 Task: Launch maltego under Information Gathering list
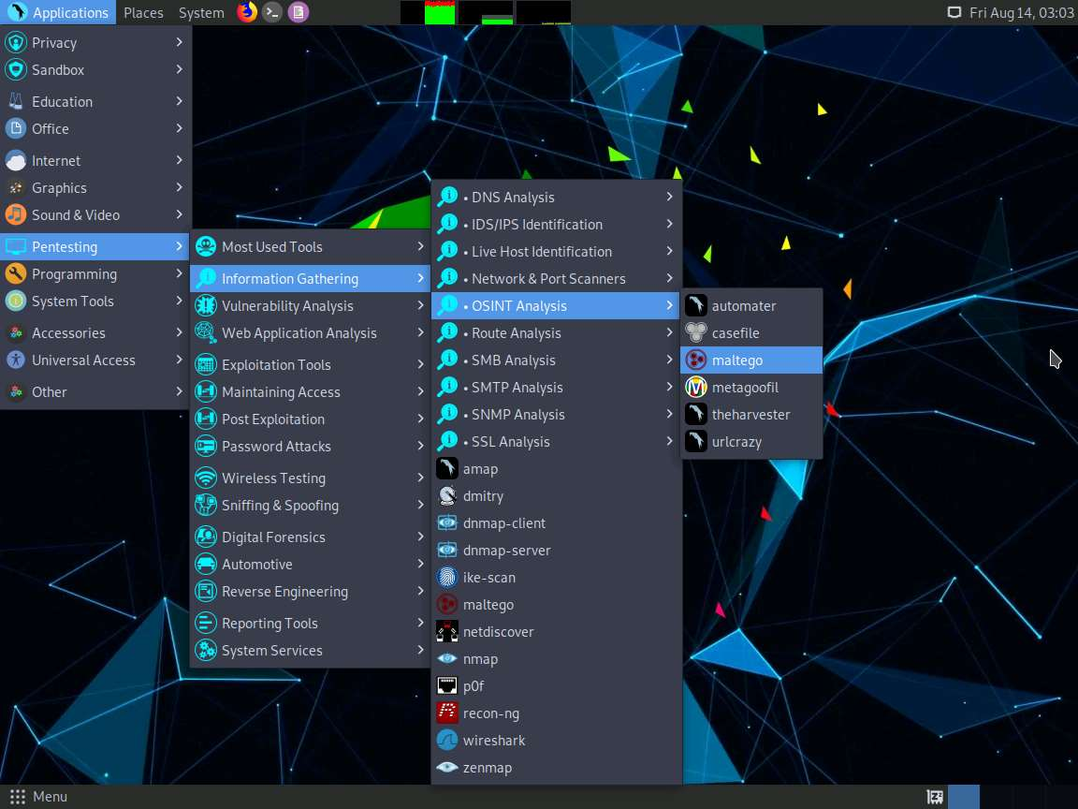pyautogui.click(x=556, y=605)
